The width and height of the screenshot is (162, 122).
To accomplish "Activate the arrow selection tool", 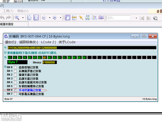I will click(x=81, y=18).
